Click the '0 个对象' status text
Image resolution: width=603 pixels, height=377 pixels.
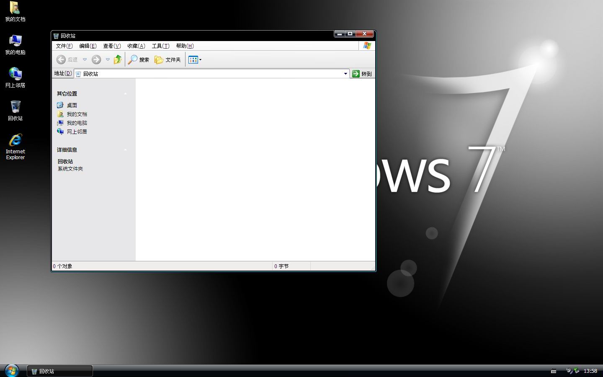click(62, 266)
